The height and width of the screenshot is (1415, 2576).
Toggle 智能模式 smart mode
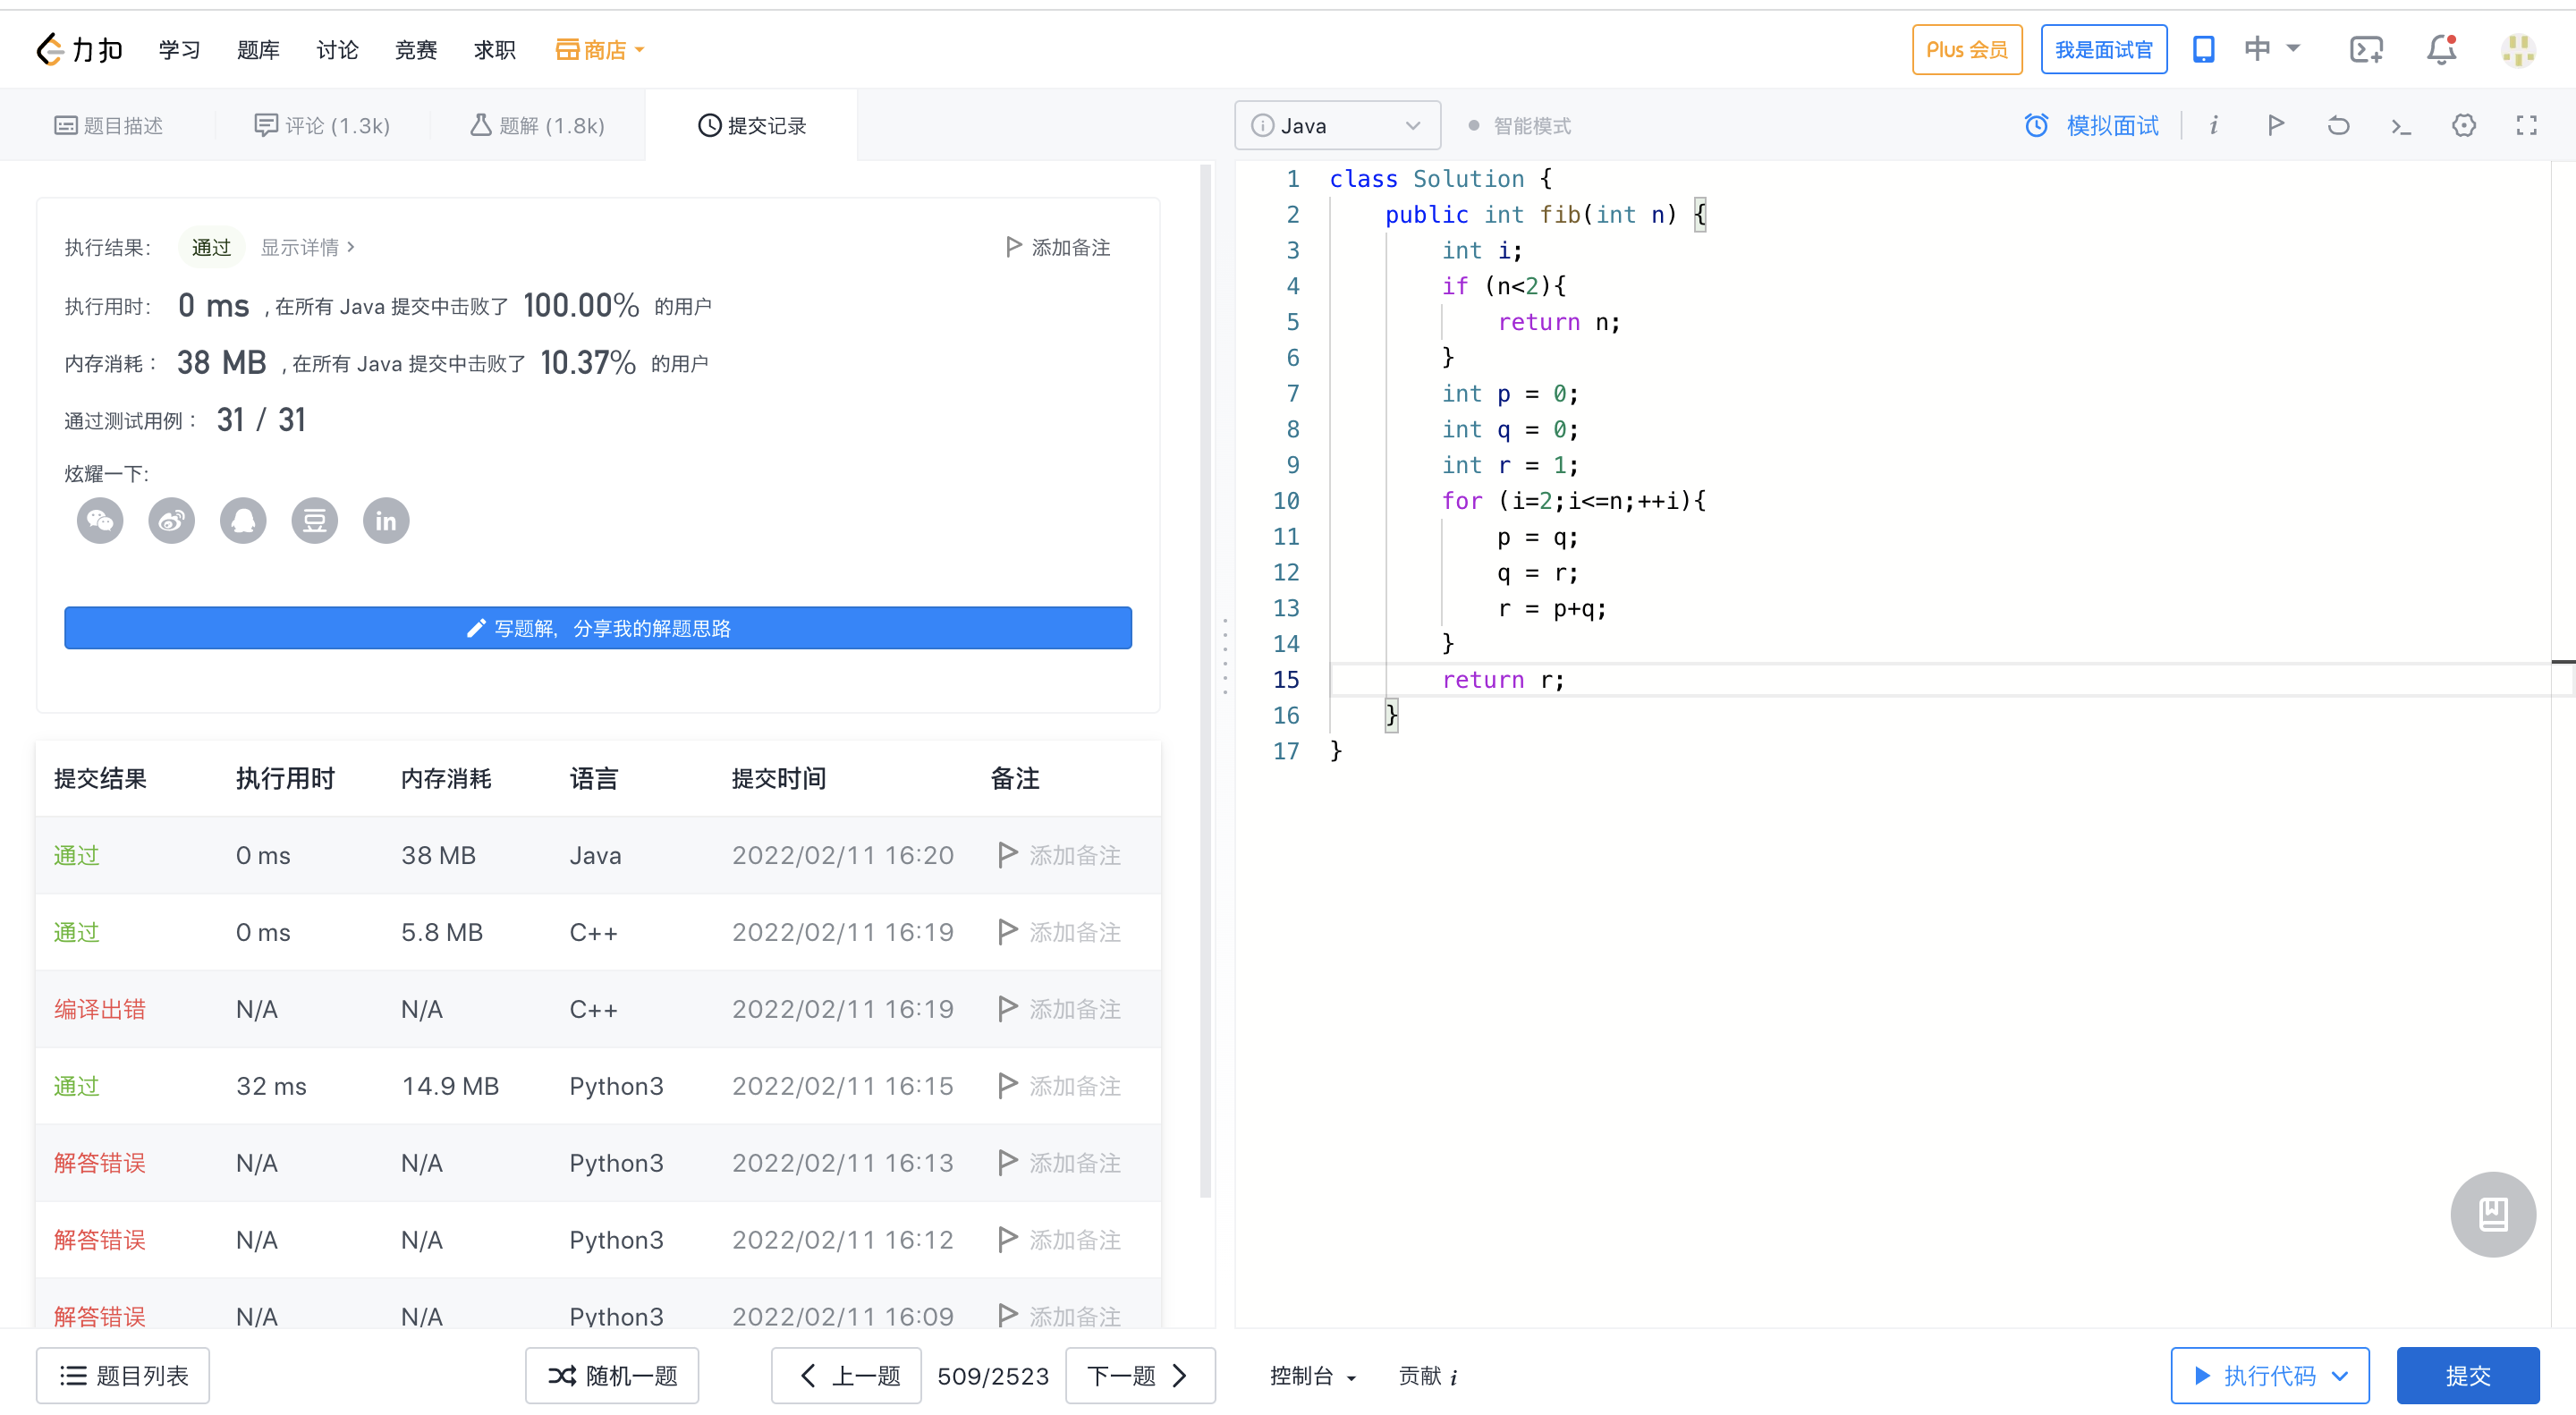coord(1520,126)
